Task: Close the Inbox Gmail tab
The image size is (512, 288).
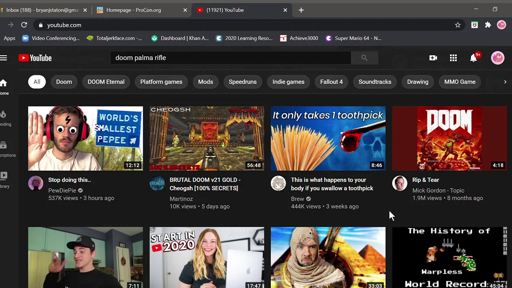Action: coord(85,10)
